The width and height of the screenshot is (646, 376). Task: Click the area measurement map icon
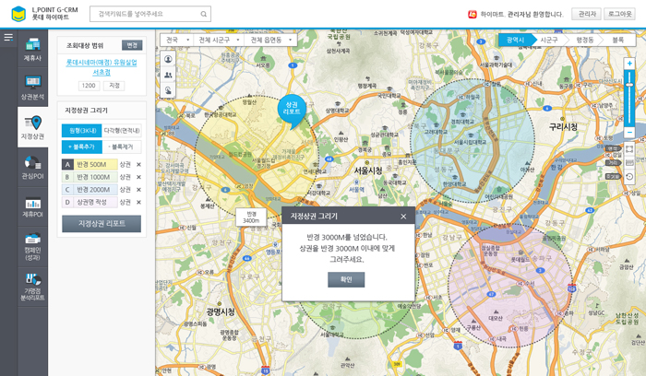629,149
